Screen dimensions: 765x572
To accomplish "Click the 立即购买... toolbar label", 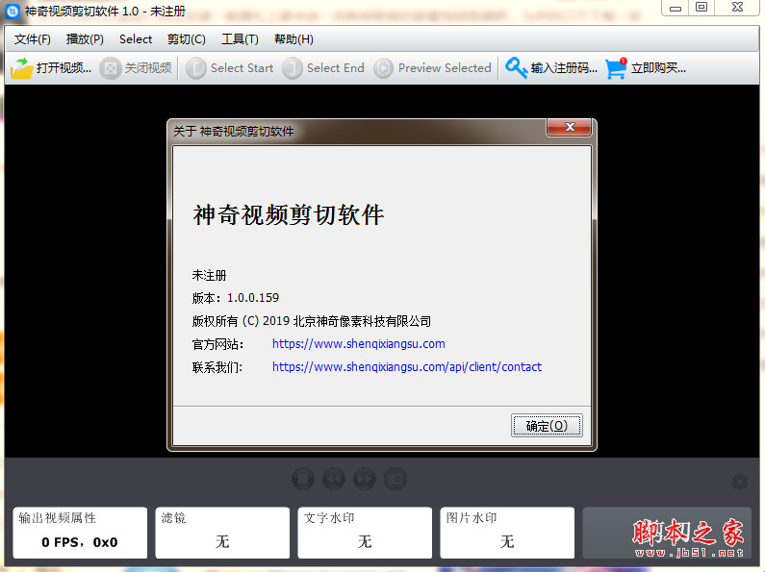I will click(658, 68).
